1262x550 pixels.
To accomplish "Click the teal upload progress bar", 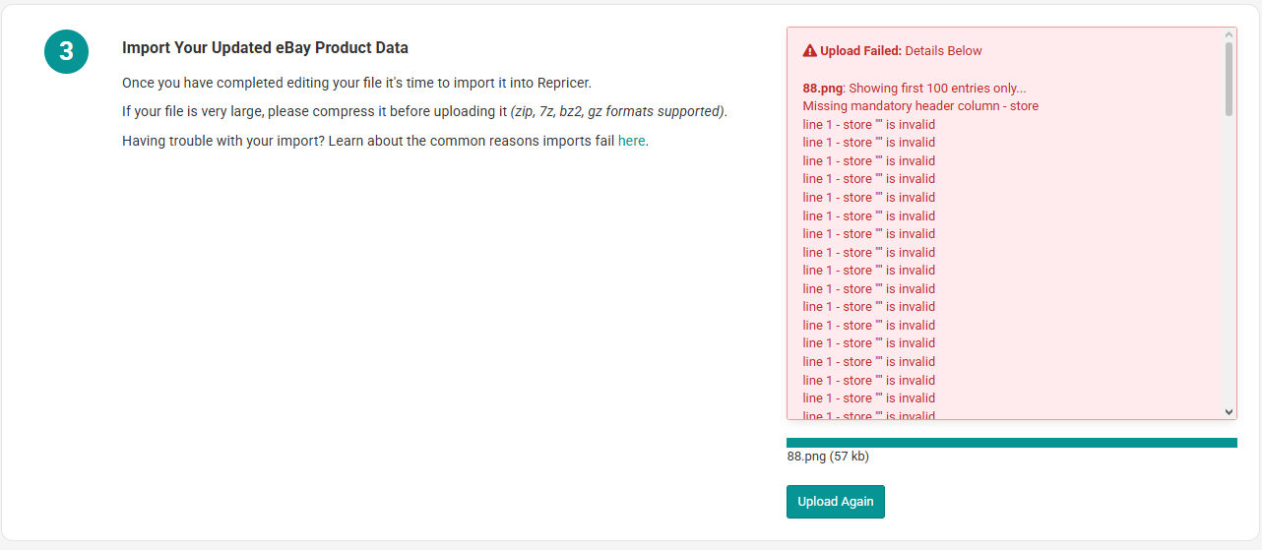I will 1012,443.
